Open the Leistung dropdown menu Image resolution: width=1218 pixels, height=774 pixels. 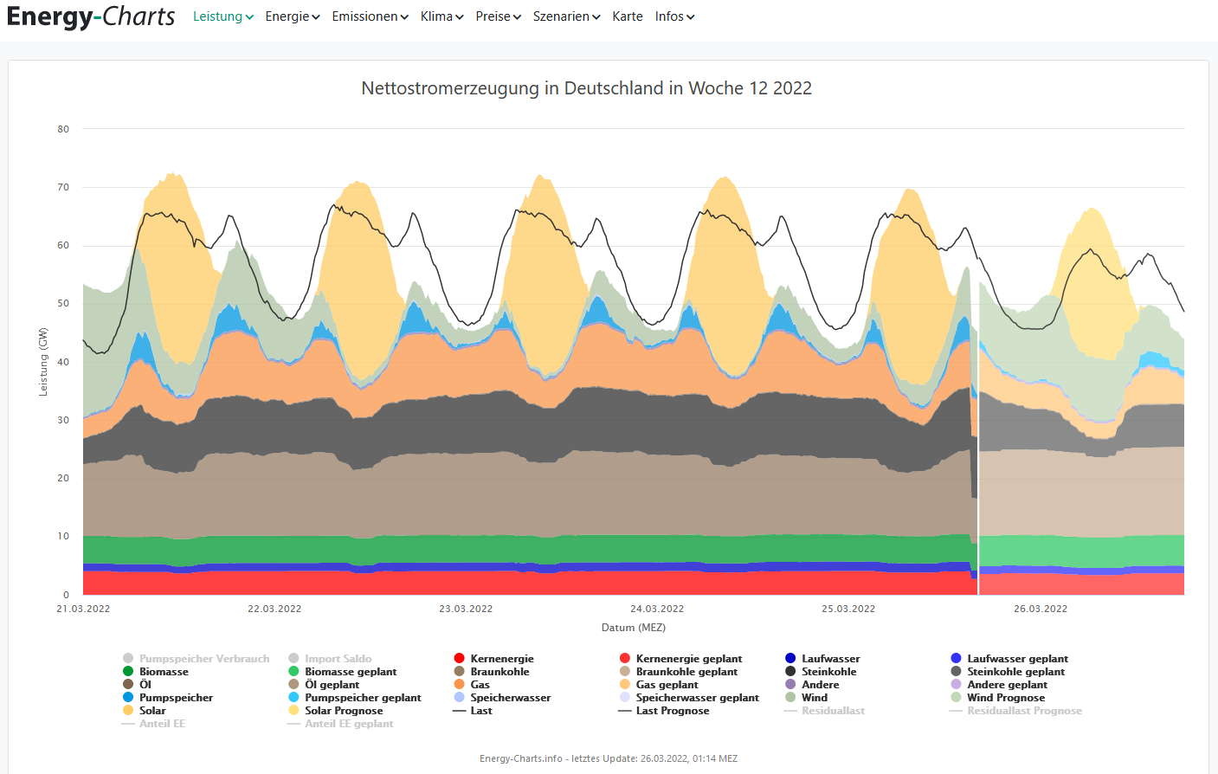(x=222, y=16)
